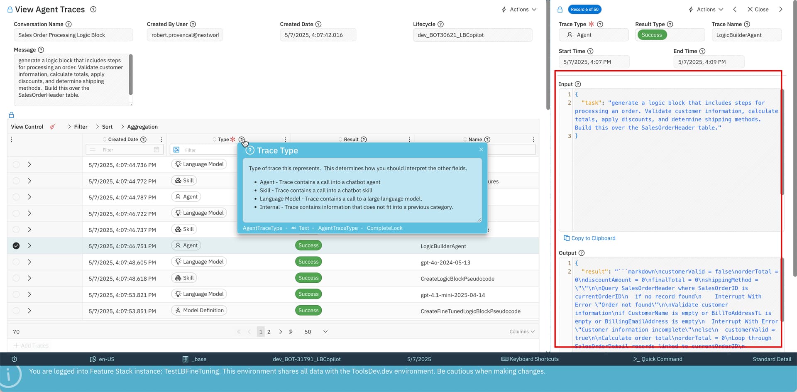Image resolution: width=797 pixels, height=392 pixels.
Task: Open main Actions menu on traces page
Action: pos(519,9)
